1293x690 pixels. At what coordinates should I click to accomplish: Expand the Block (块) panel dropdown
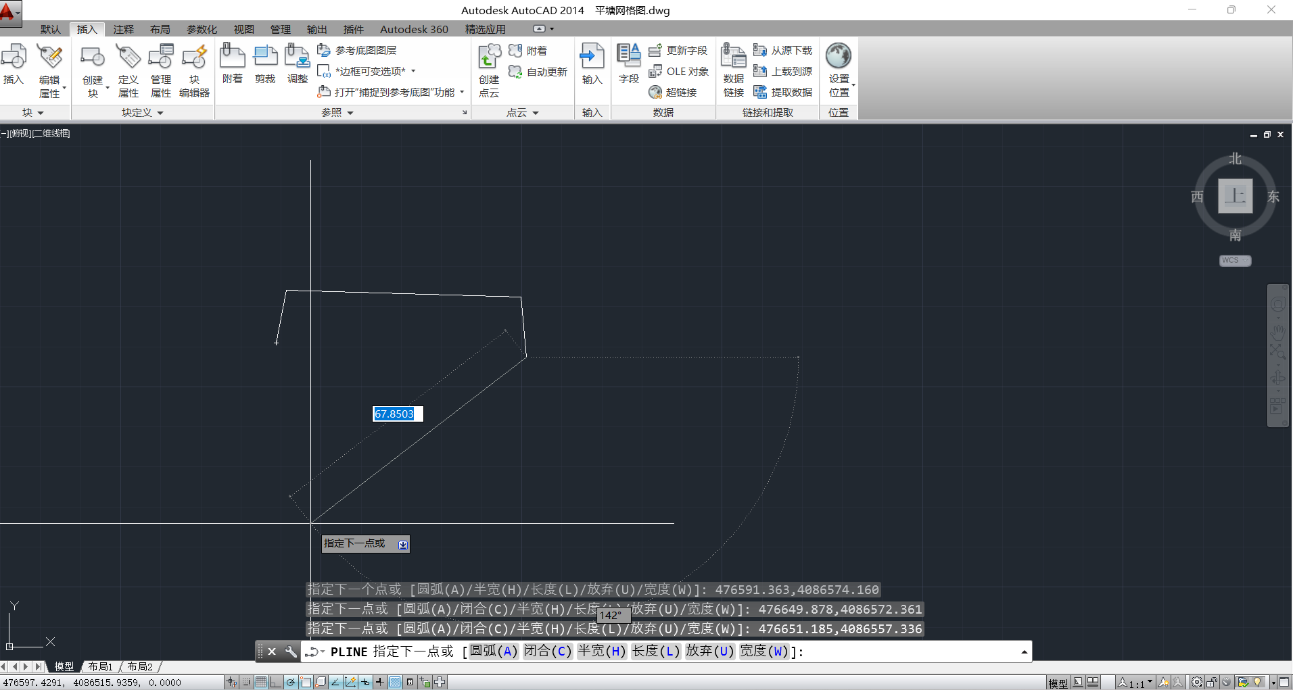coord(33,113)
